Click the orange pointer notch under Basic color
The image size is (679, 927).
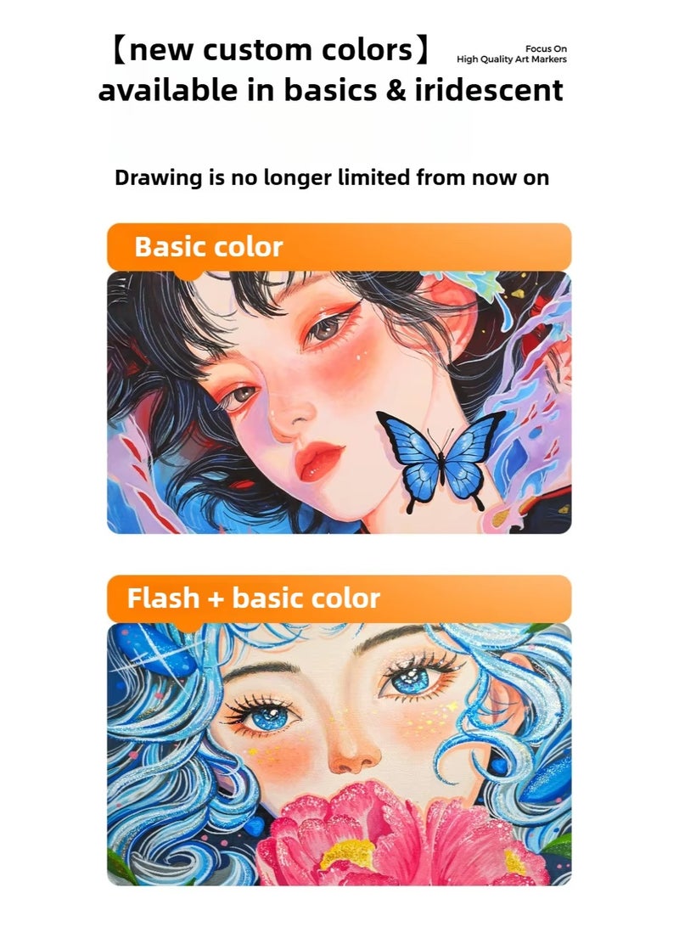188,275
